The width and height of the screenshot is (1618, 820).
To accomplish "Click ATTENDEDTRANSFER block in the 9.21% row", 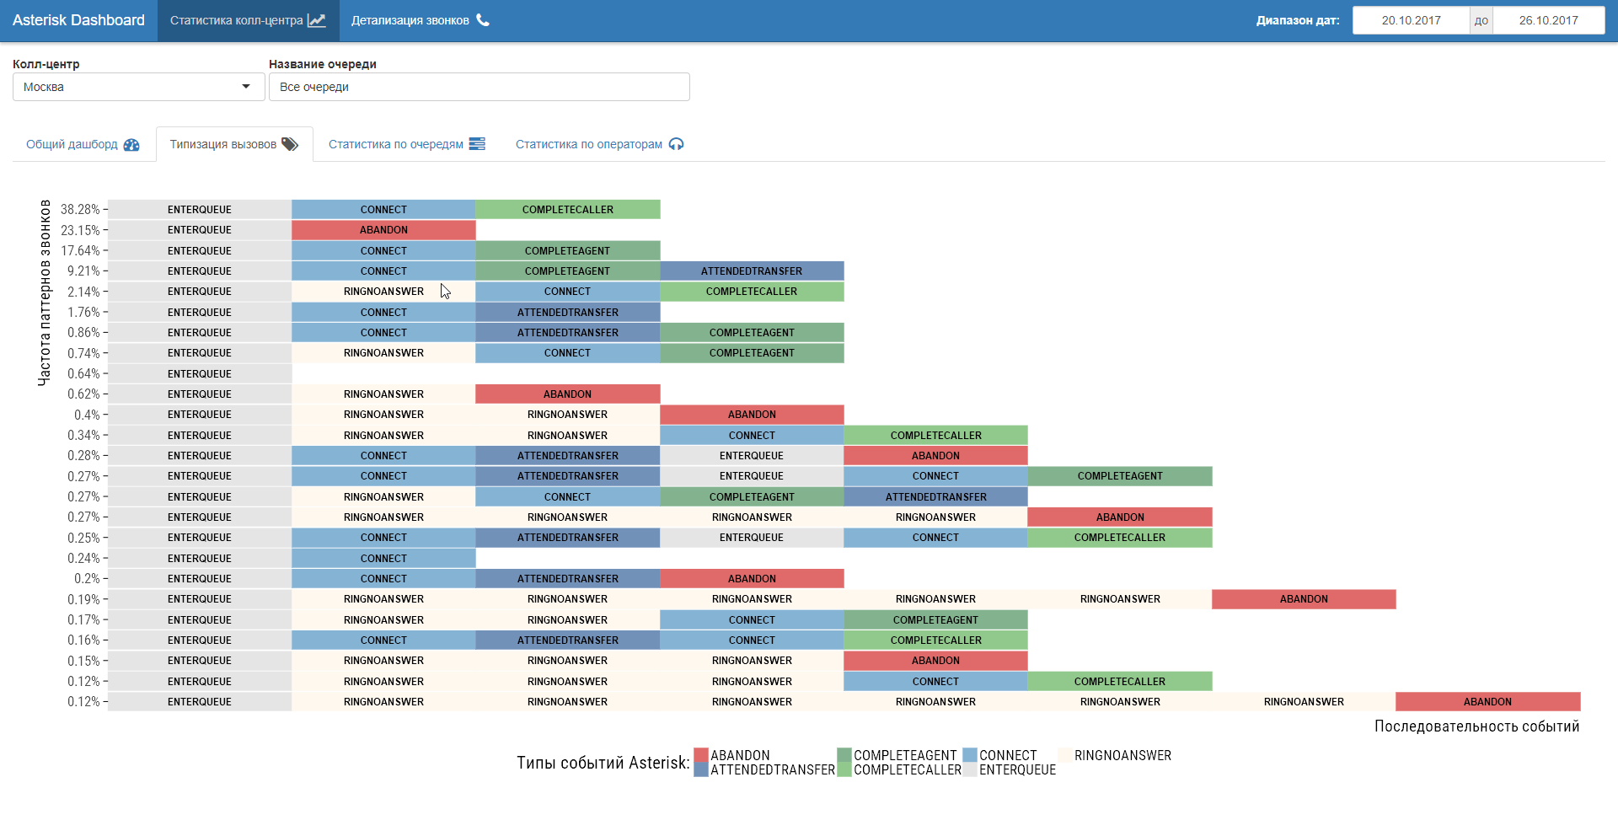I will tap(752, 271).
